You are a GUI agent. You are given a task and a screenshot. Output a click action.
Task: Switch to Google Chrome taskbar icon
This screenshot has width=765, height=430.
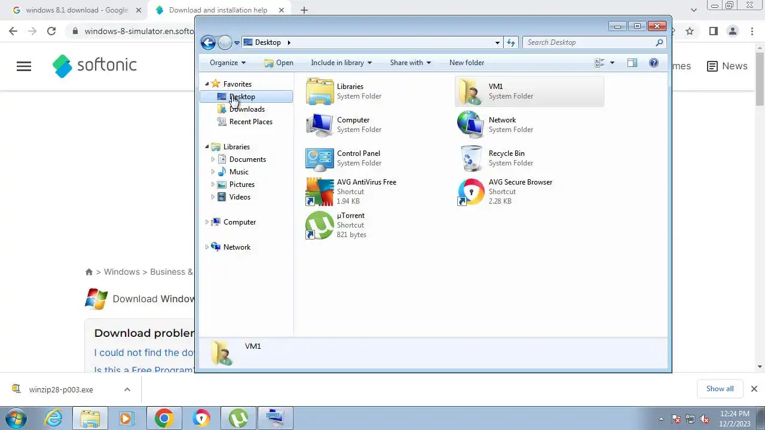click(x=164, y=418)
